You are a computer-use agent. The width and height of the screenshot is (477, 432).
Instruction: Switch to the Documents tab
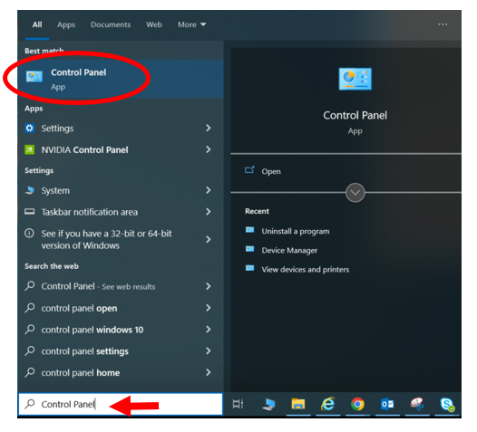tap(111, 24)
